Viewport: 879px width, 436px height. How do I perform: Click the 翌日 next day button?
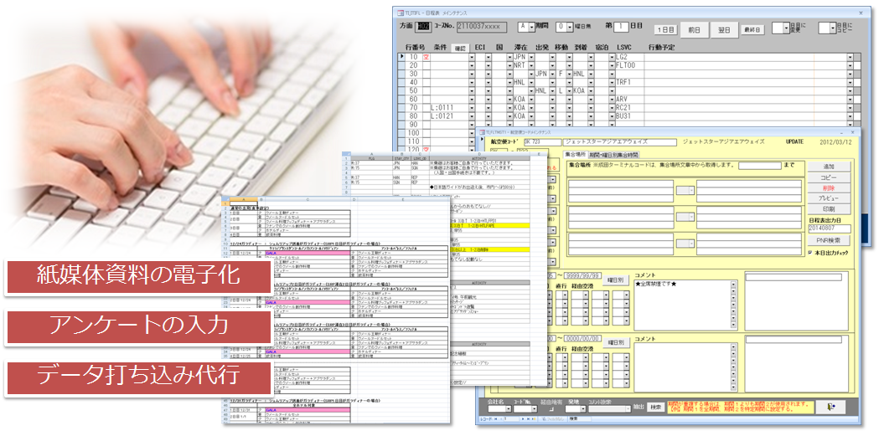click(724, 30)
